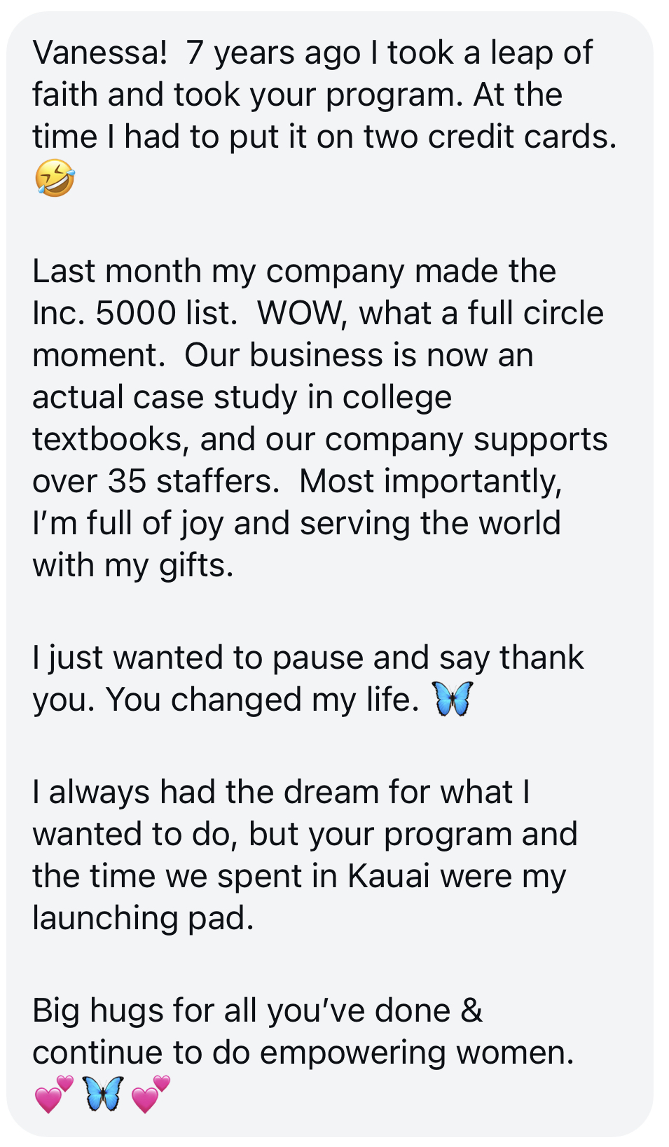Image resolution: width=669 pixels, height=1147 pixels.
Task: Click the name 'Vanessa!' at the message start
Action: pos(100,53)
